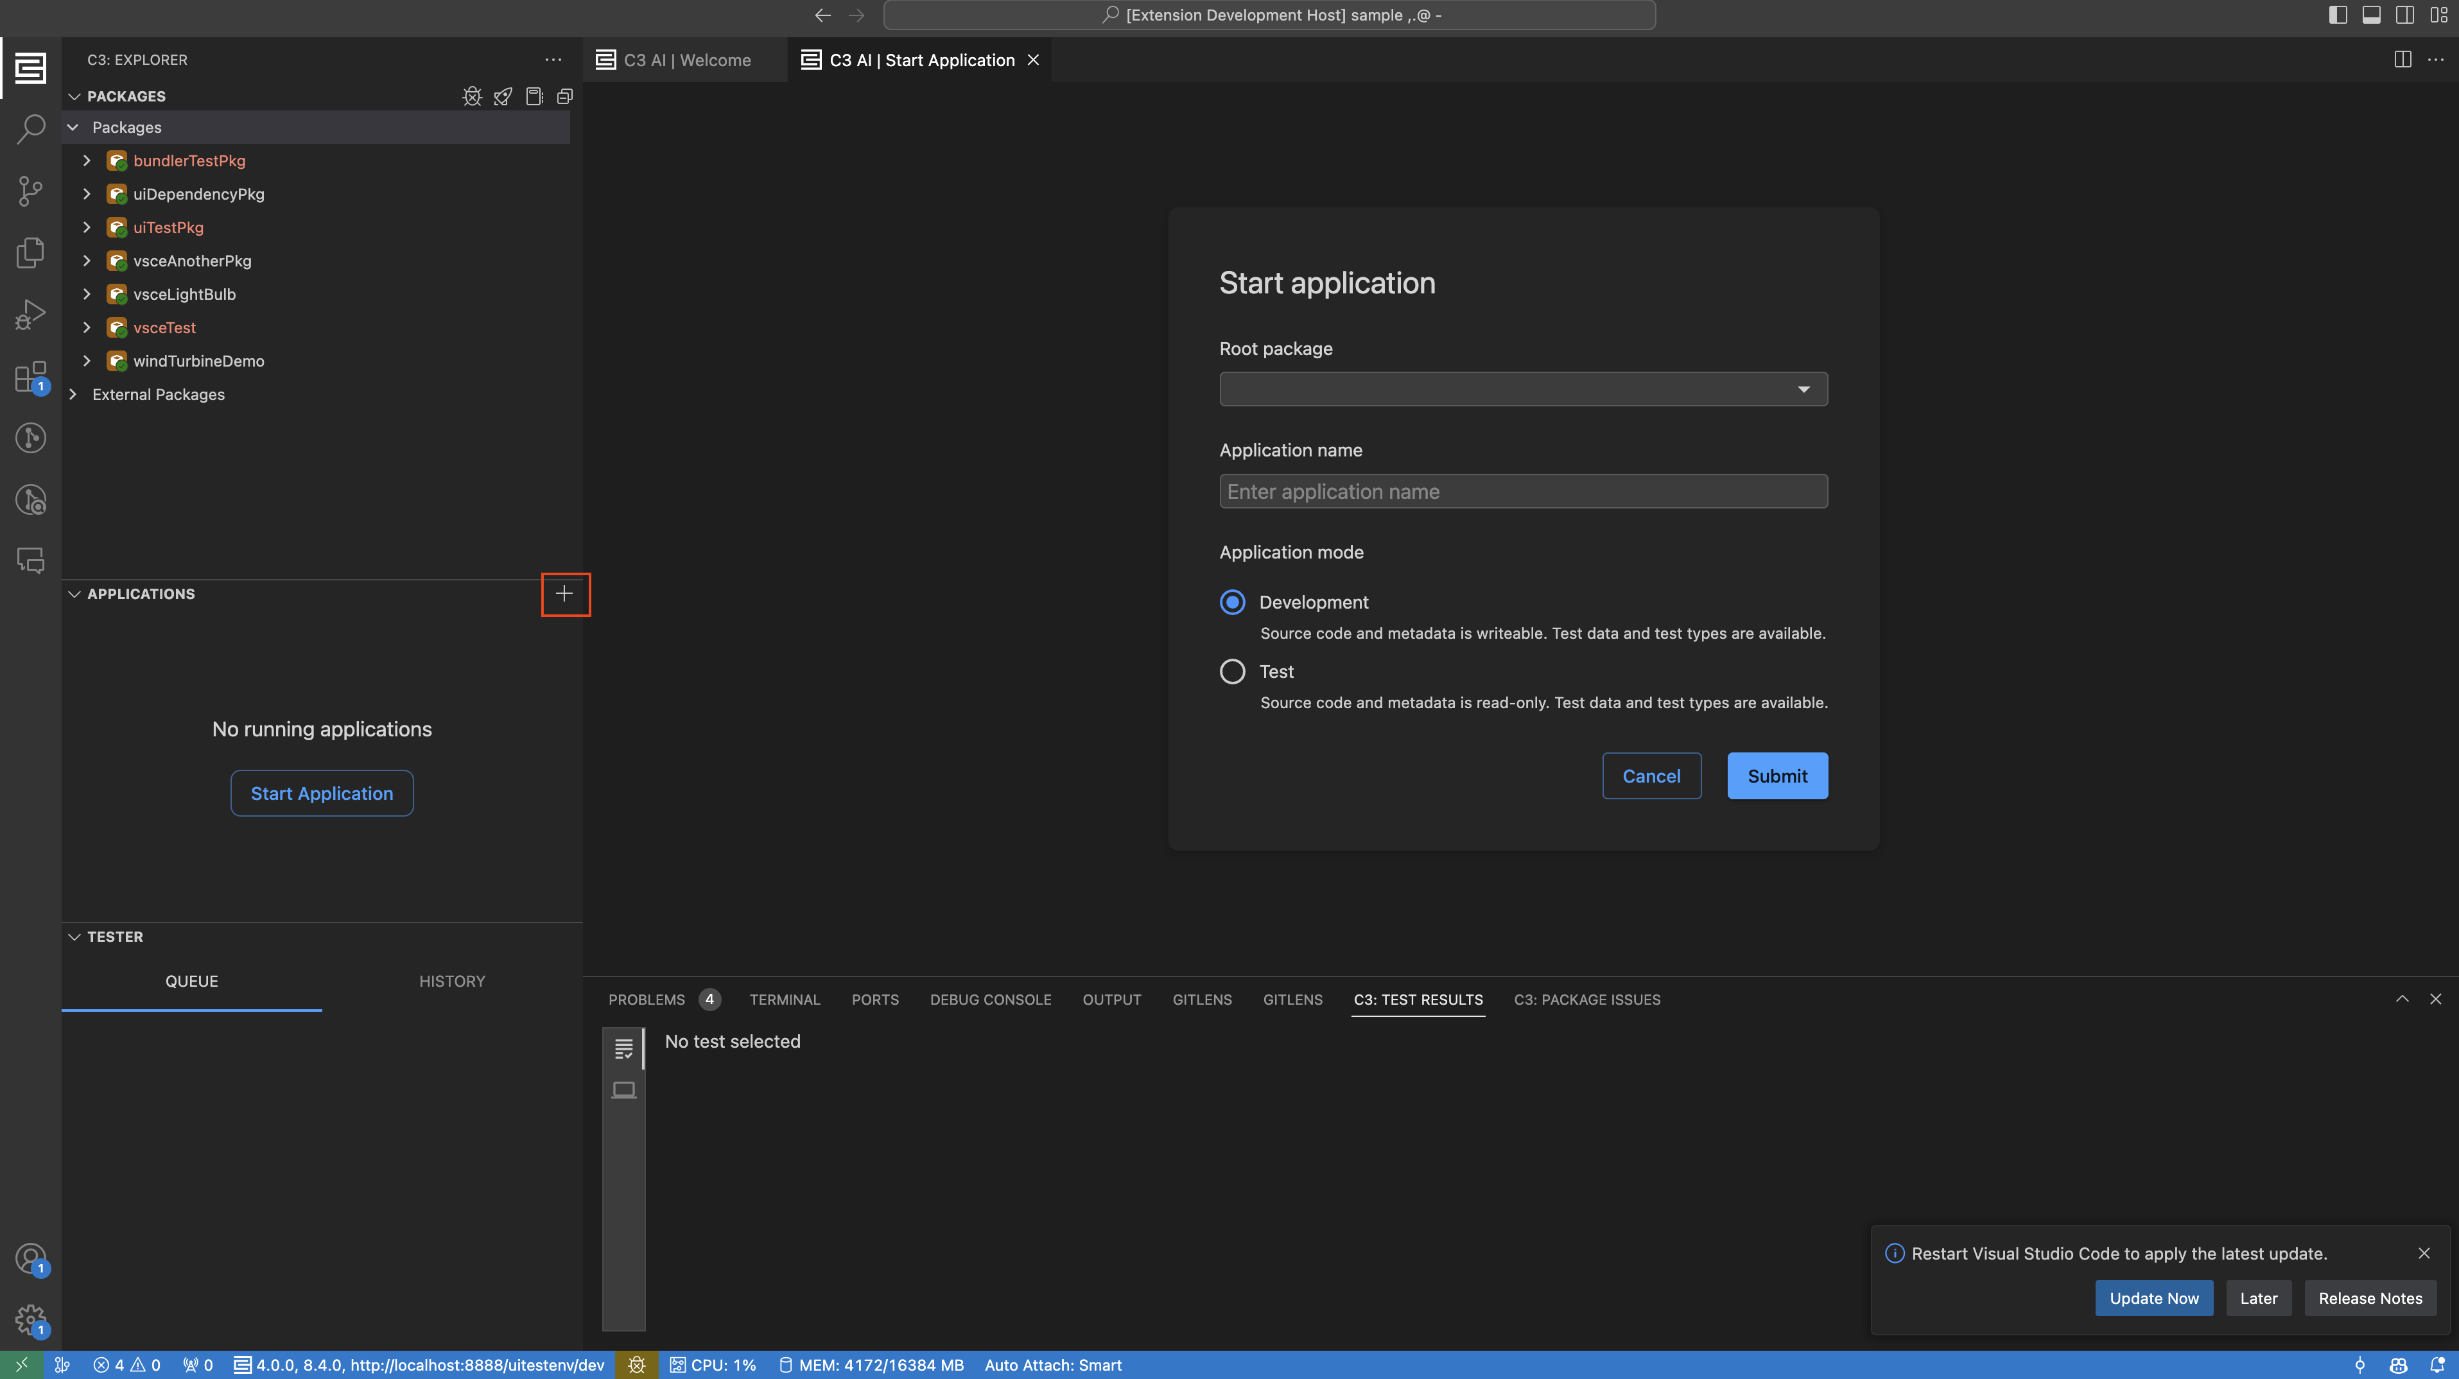Select Development application mode
Image resolution: width=2459 pixels, height=1379 pixels.
click(x=1232, y=602)
